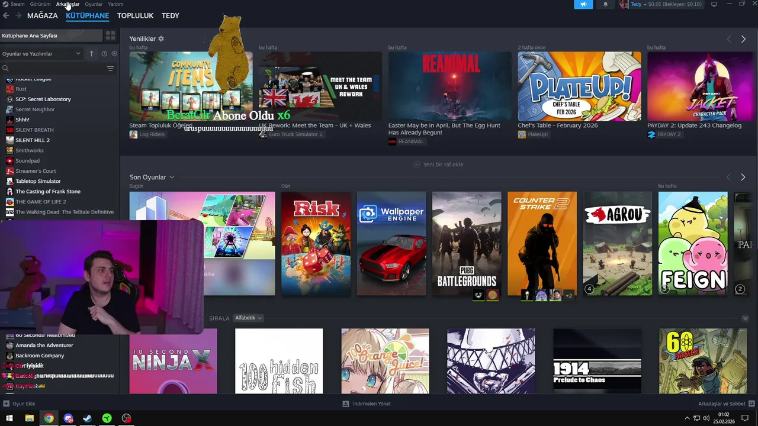Image resolution: width=758 pixels, height=426 pixels.
Task: Go back with the left navigation arrow
Action: pyautogui.click(x=6, y=16)
